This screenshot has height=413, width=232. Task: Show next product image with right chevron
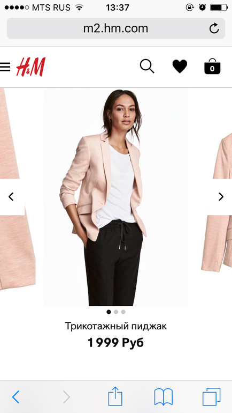(x=221, y=197)
